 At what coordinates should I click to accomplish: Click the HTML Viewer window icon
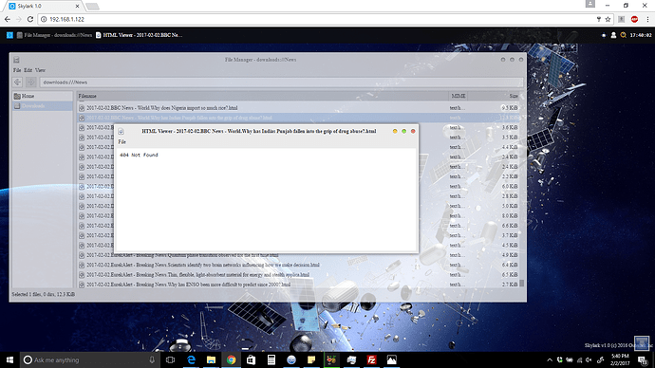pos(121,132)
